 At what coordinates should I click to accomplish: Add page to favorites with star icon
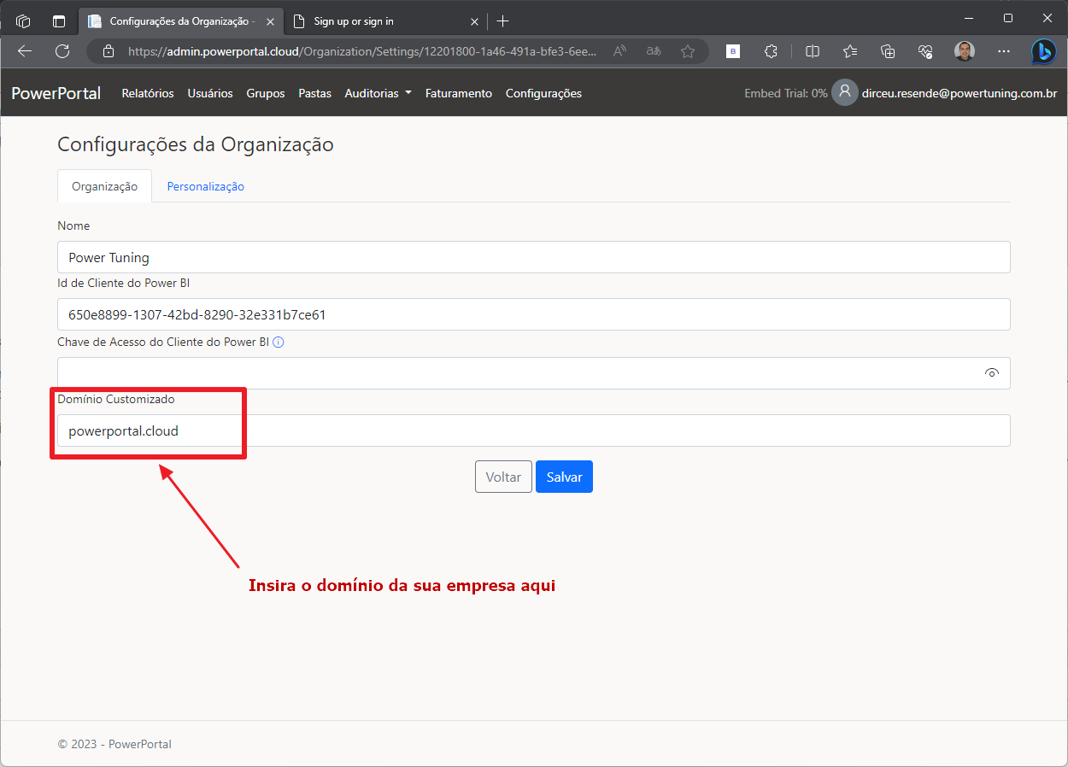(688, 51)
